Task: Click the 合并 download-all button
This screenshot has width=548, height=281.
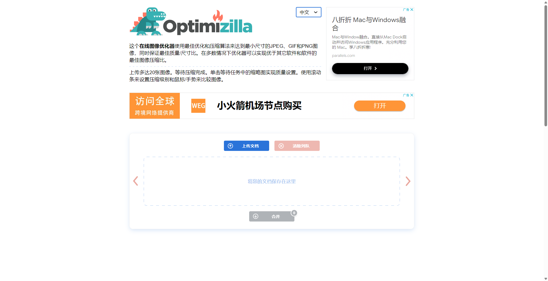Action: pyautogui.click(x=272, y=217)
